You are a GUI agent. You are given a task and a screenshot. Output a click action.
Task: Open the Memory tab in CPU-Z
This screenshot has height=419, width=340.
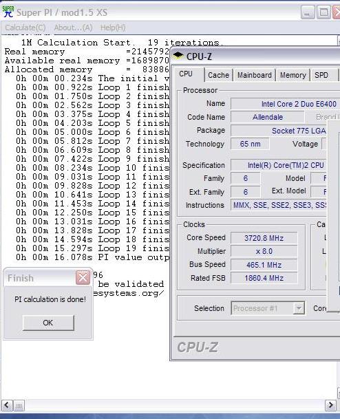[293, 75]
